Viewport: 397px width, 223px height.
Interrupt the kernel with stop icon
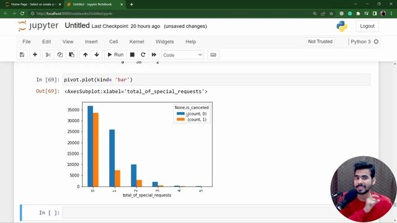point(132,55)
